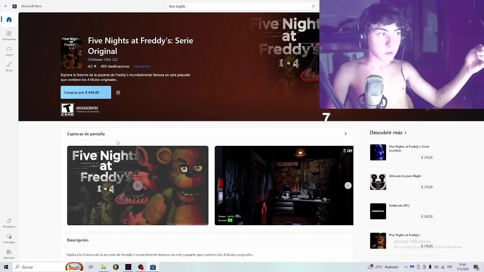Open File Explorer from taskbar
This screenshot has height=272, width=484.
coord(103,267)
